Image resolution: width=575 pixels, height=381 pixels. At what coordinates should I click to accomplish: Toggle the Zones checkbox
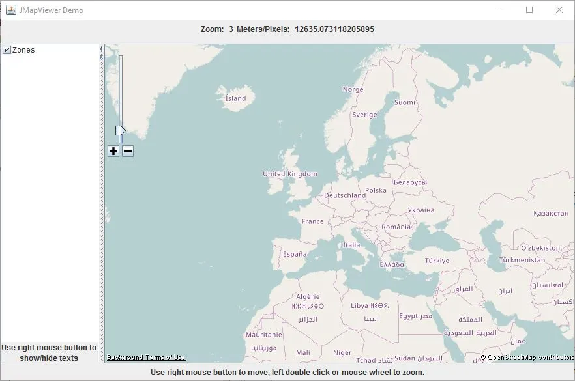(x=7, y=49)
